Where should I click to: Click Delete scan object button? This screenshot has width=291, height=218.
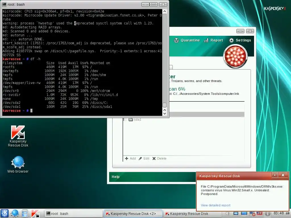tap(159, 158)
